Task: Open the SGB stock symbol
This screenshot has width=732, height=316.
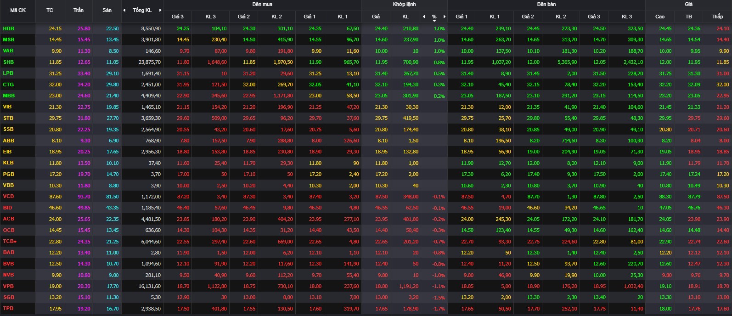Action: tap(8, 297)
